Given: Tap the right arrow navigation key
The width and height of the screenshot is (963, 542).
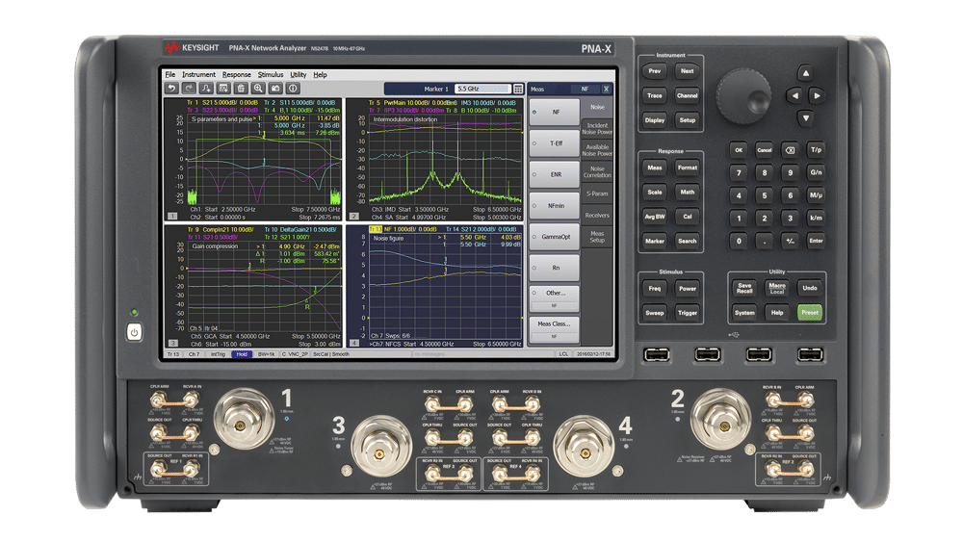Looking at the screenshot, I should coord(817,95).
